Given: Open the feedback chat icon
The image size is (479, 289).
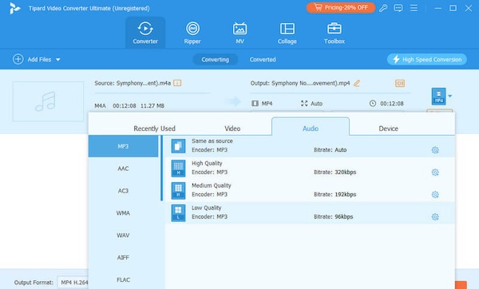Looking at the screenshot, I should tap(398, 8).
